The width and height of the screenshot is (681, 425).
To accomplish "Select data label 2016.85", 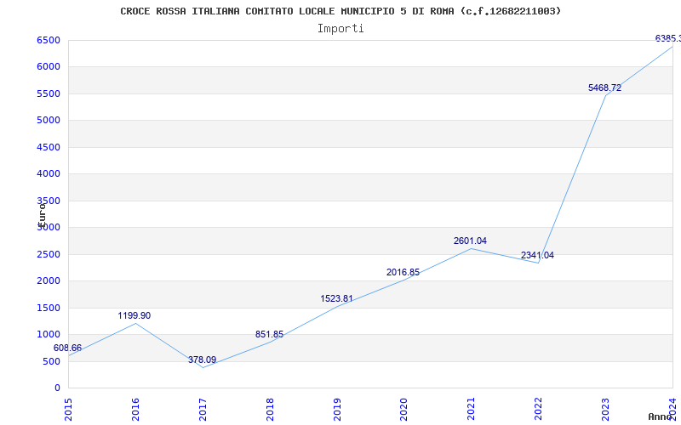I will pyautogui.click(x=403, y=272).
